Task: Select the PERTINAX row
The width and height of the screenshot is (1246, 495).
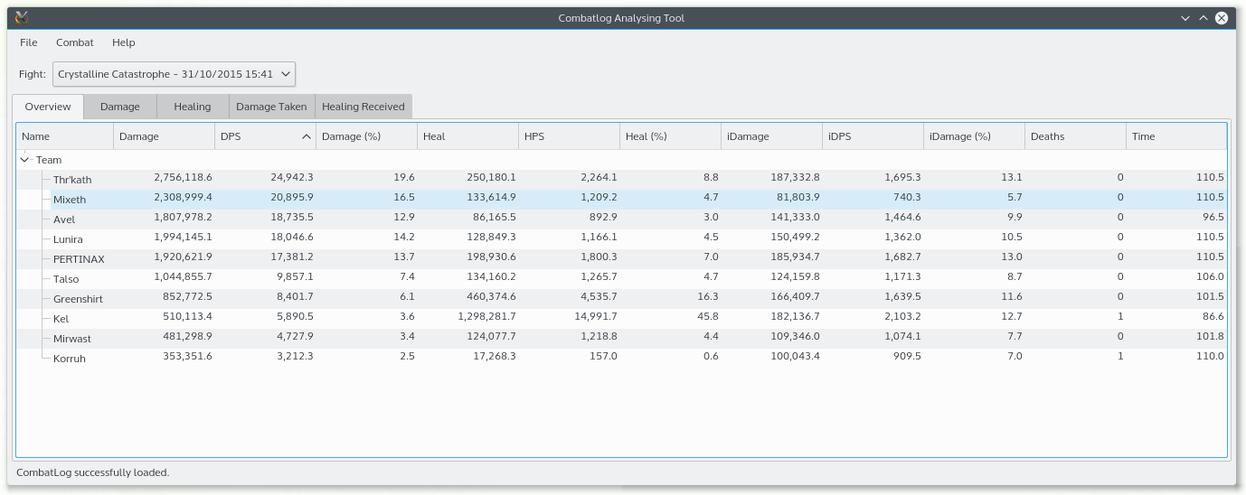Action: tap(621, 258)
